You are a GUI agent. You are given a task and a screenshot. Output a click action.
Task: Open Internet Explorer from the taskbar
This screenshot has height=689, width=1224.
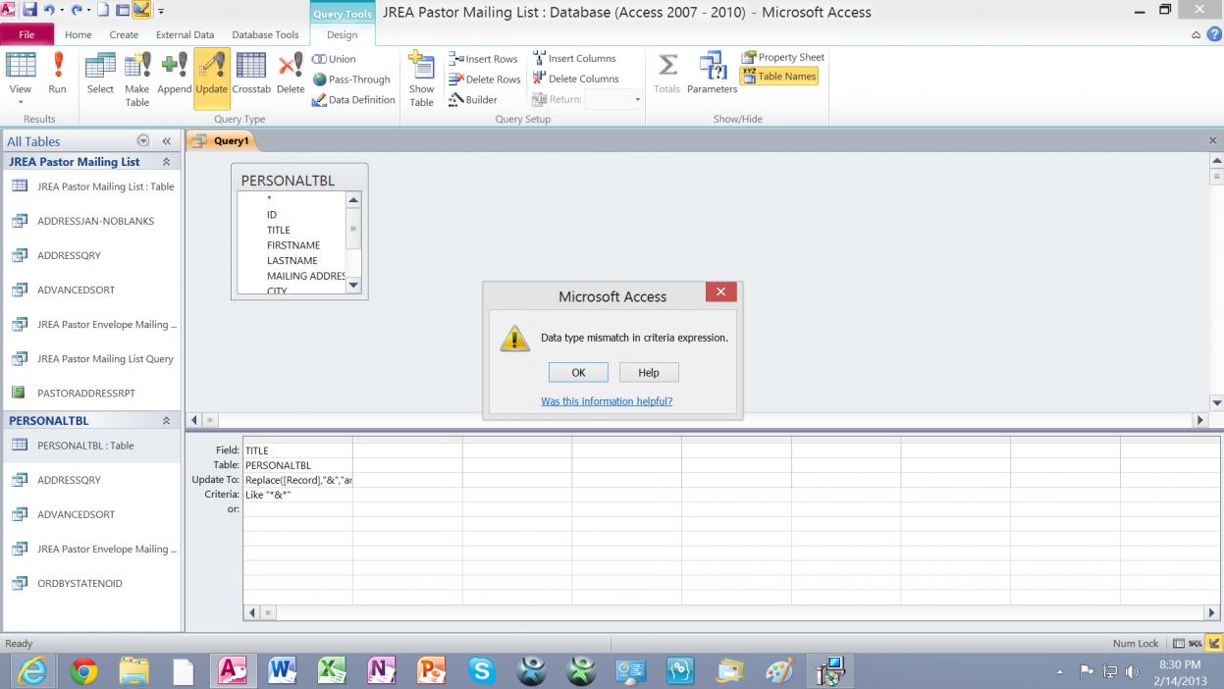35,670
